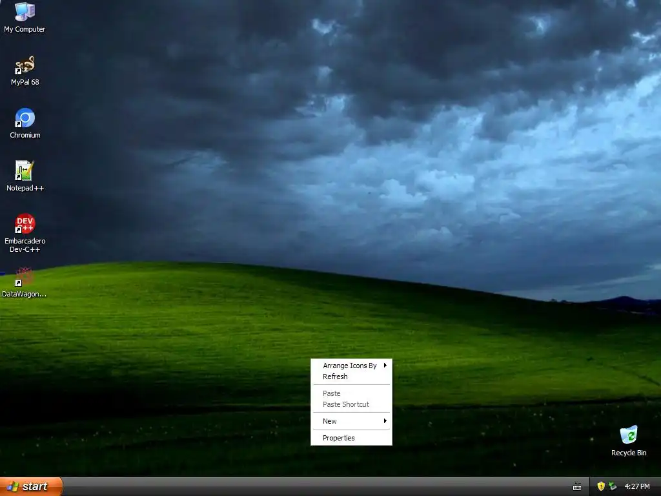This screenshot has width=661, height=496.
Task: Open the Start menu button
Action: click(31, 487)
